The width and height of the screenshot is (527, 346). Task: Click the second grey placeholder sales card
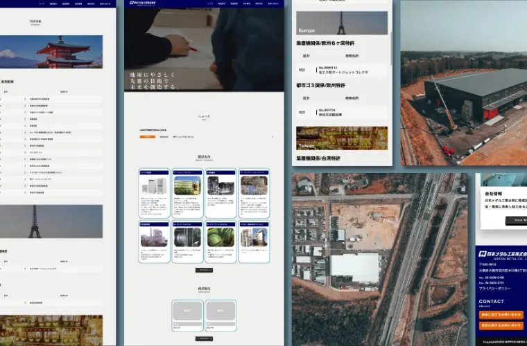[221, 316]
